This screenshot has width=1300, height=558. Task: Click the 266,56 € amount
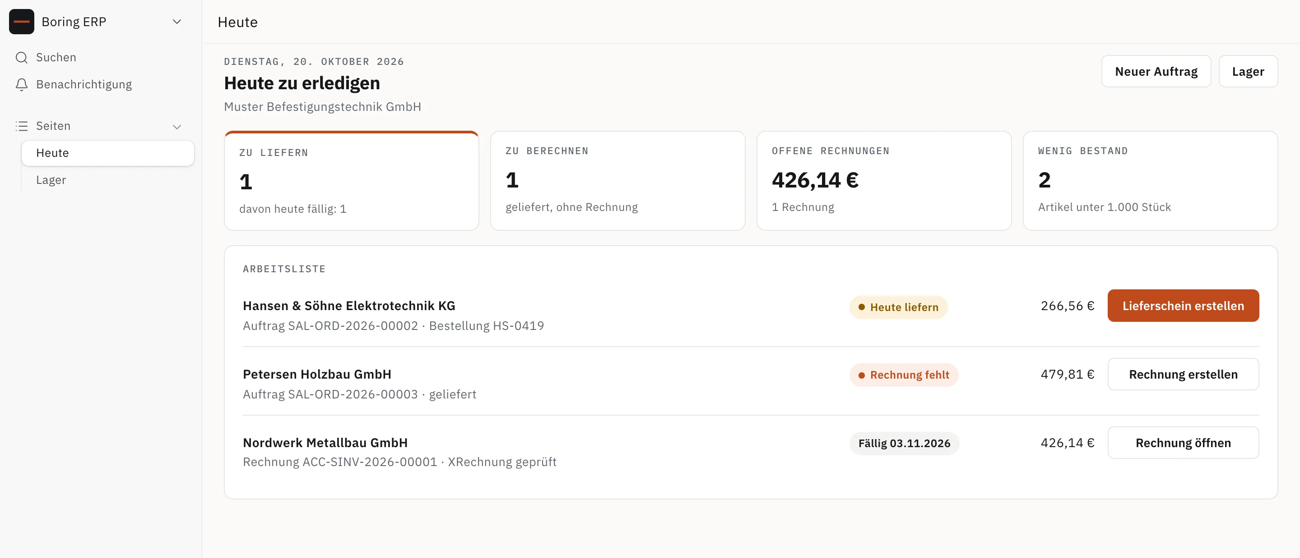1068,306
